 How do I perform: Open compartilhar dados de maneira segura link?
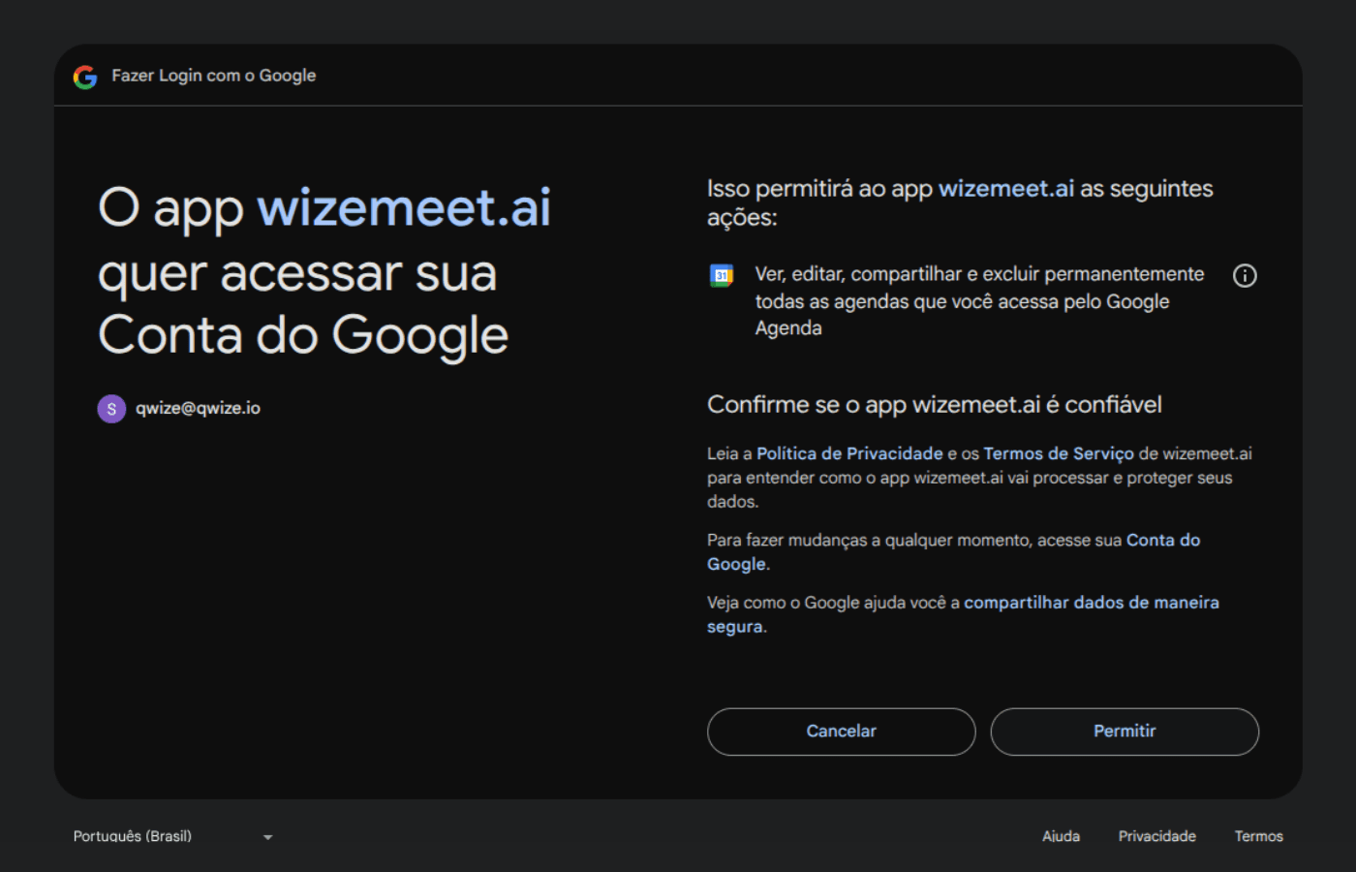(x=1091, y=603)
